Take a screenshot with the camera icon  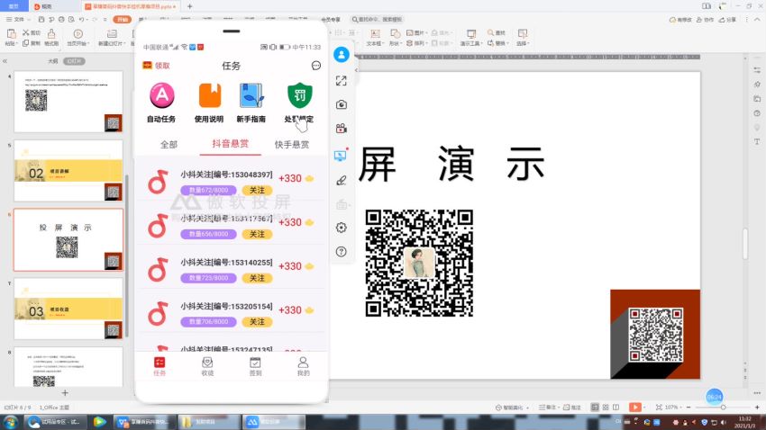341,104
